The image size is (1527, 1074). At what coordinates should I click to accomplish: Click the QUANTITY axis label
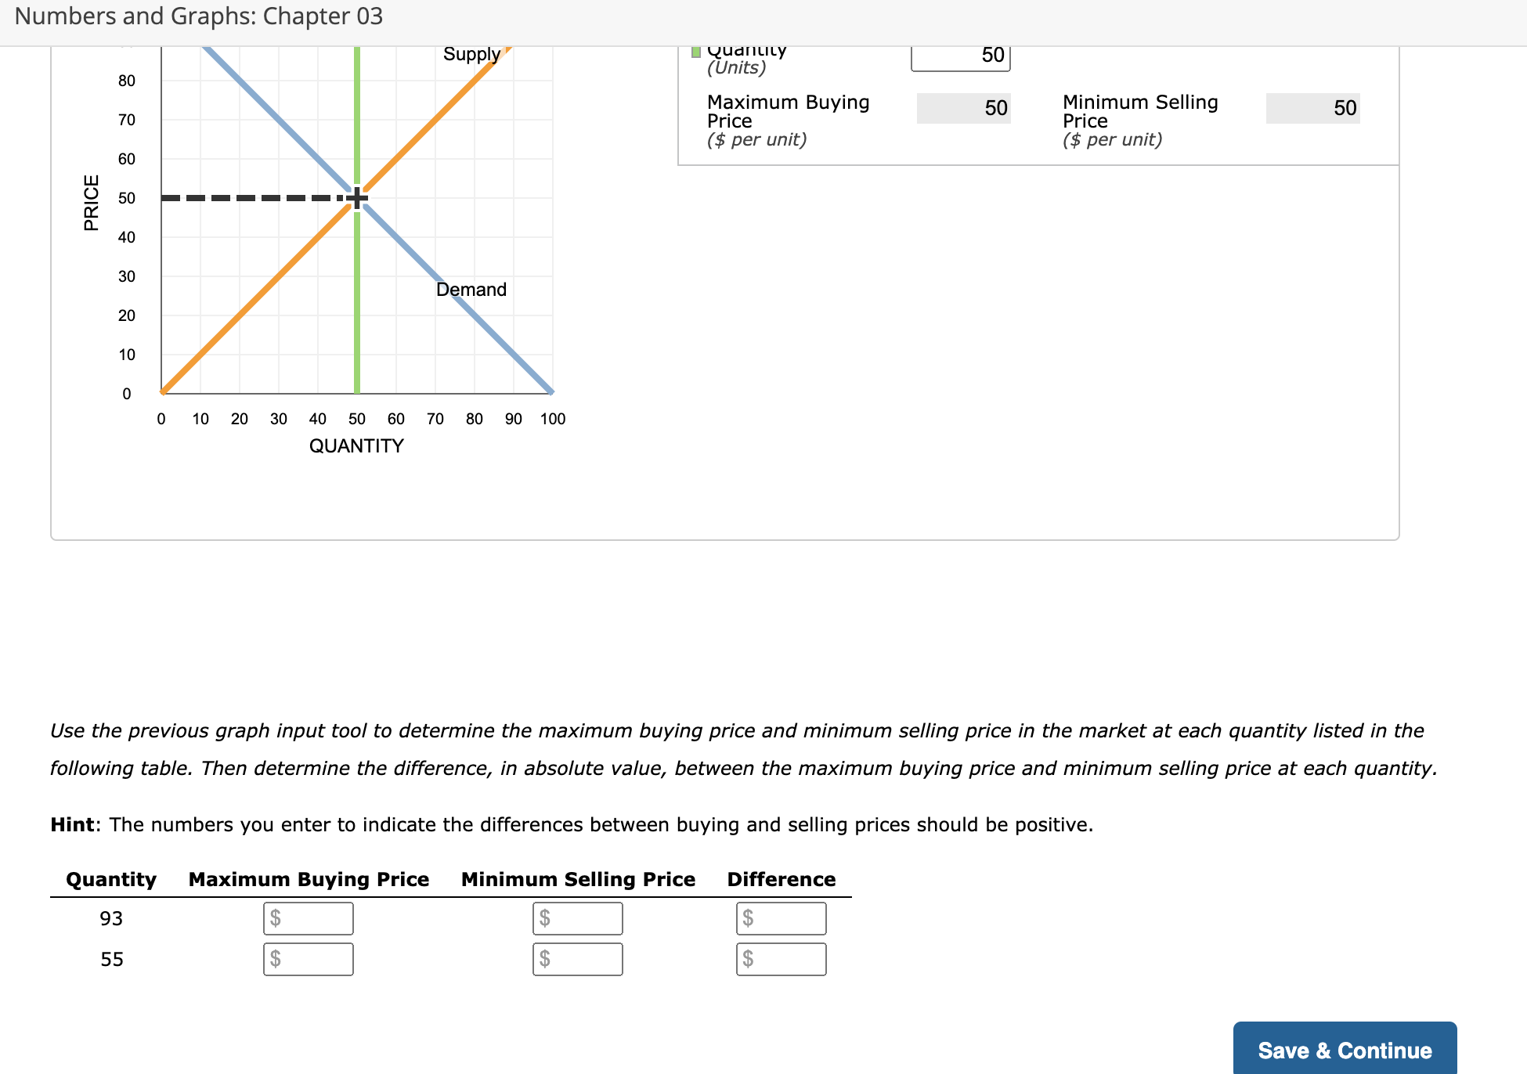(356, 445)
